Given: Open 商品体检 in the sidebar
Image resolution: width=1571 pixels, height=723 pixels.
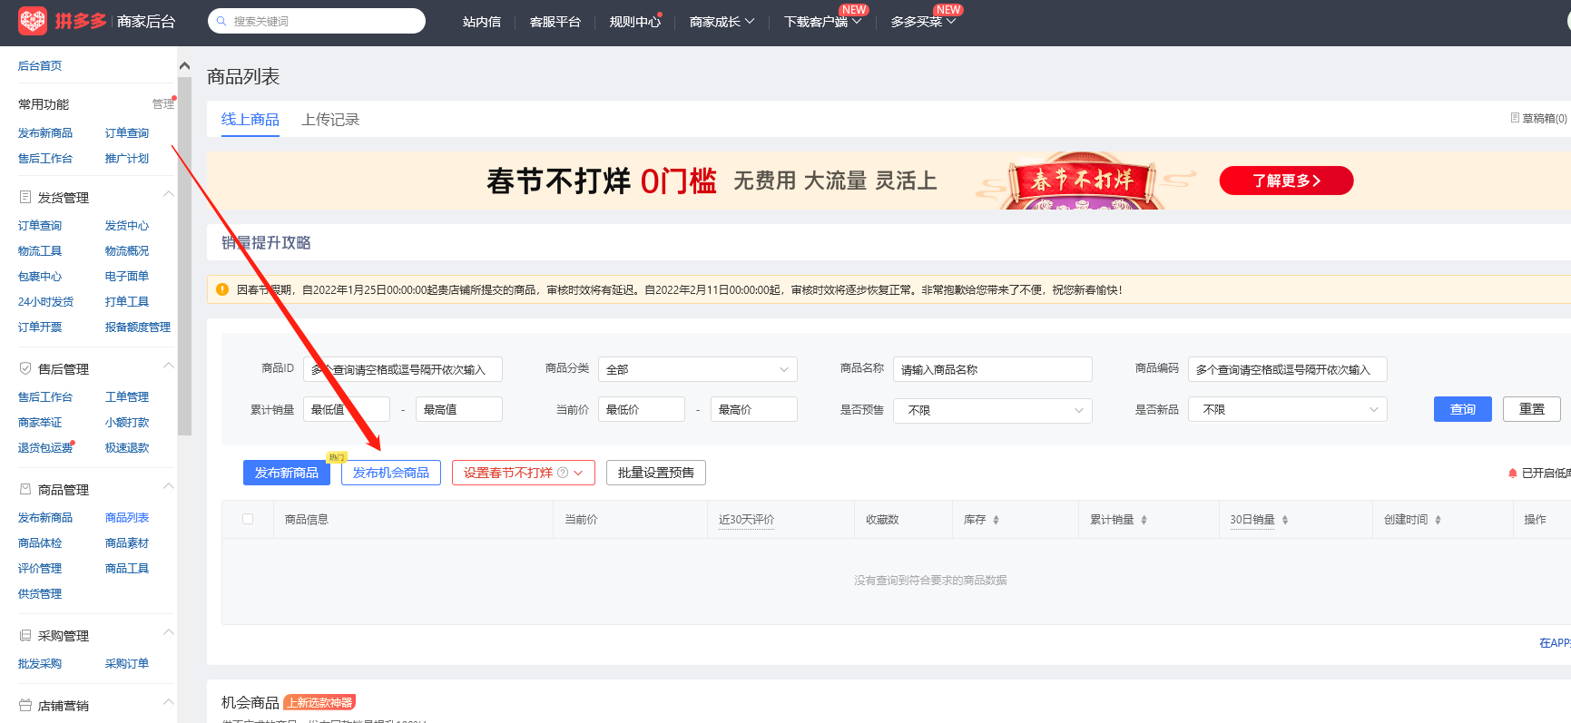Looking at the screenshot, I should click(40, 543).
